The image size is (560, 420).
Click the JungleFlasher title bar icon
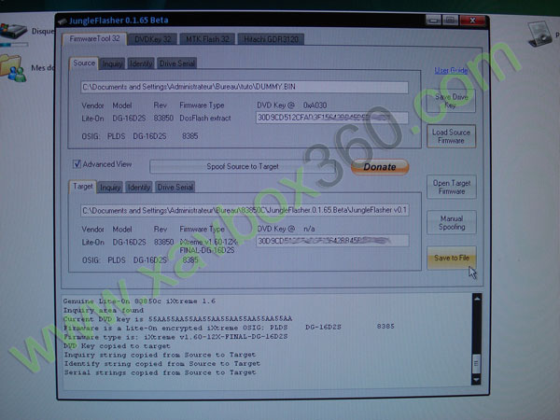[x=63, y=21]
